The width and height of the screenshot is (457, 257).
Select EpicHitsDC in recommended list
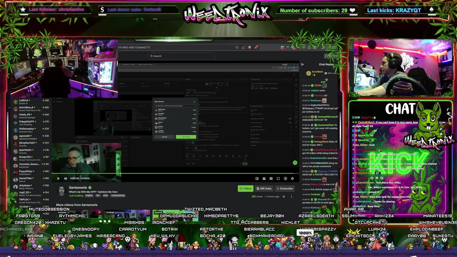tap(31, 151)
